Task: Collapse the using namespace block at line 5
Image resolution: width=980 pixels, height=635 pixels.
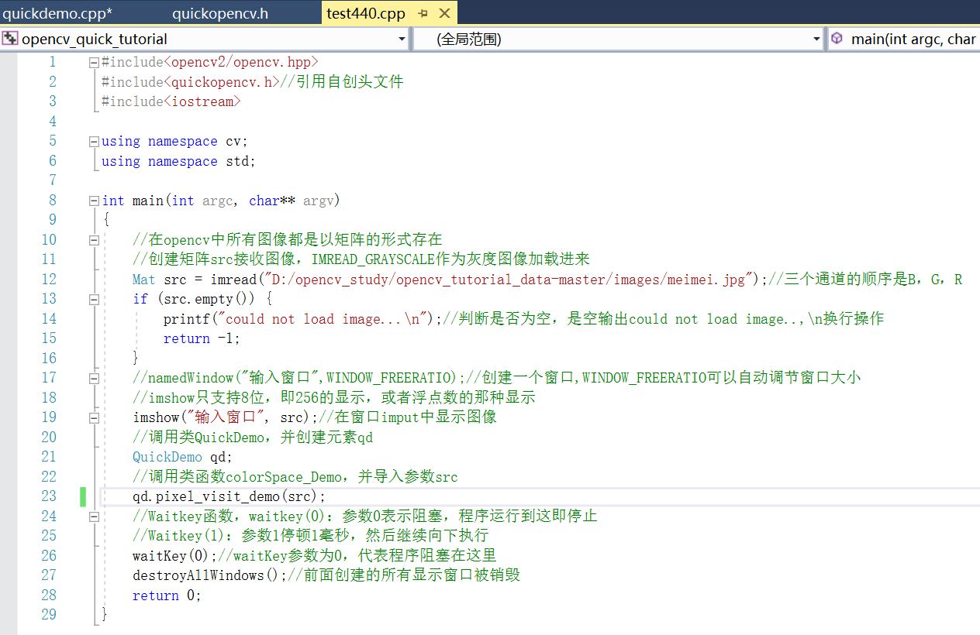Action: [x=94, y=141]
